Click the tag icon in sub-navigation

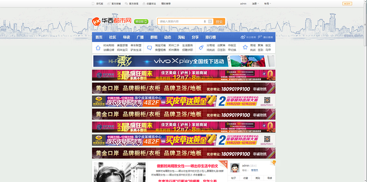(x=201, y=48)
